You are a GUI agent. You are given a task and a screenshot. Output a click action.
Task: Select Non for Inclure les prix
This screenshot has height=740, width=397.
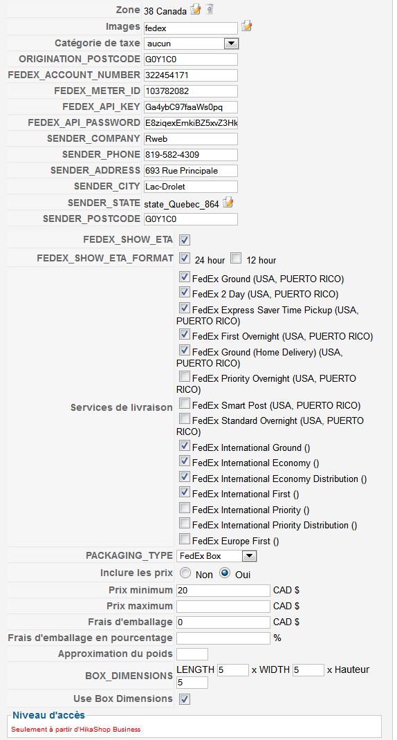[185, 573]
